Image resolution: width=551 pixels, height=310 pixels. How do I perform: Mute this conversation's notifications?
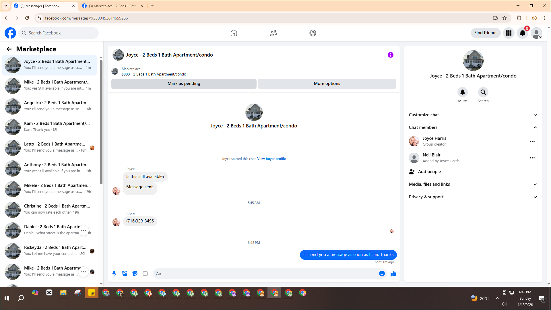pos(462,92)
